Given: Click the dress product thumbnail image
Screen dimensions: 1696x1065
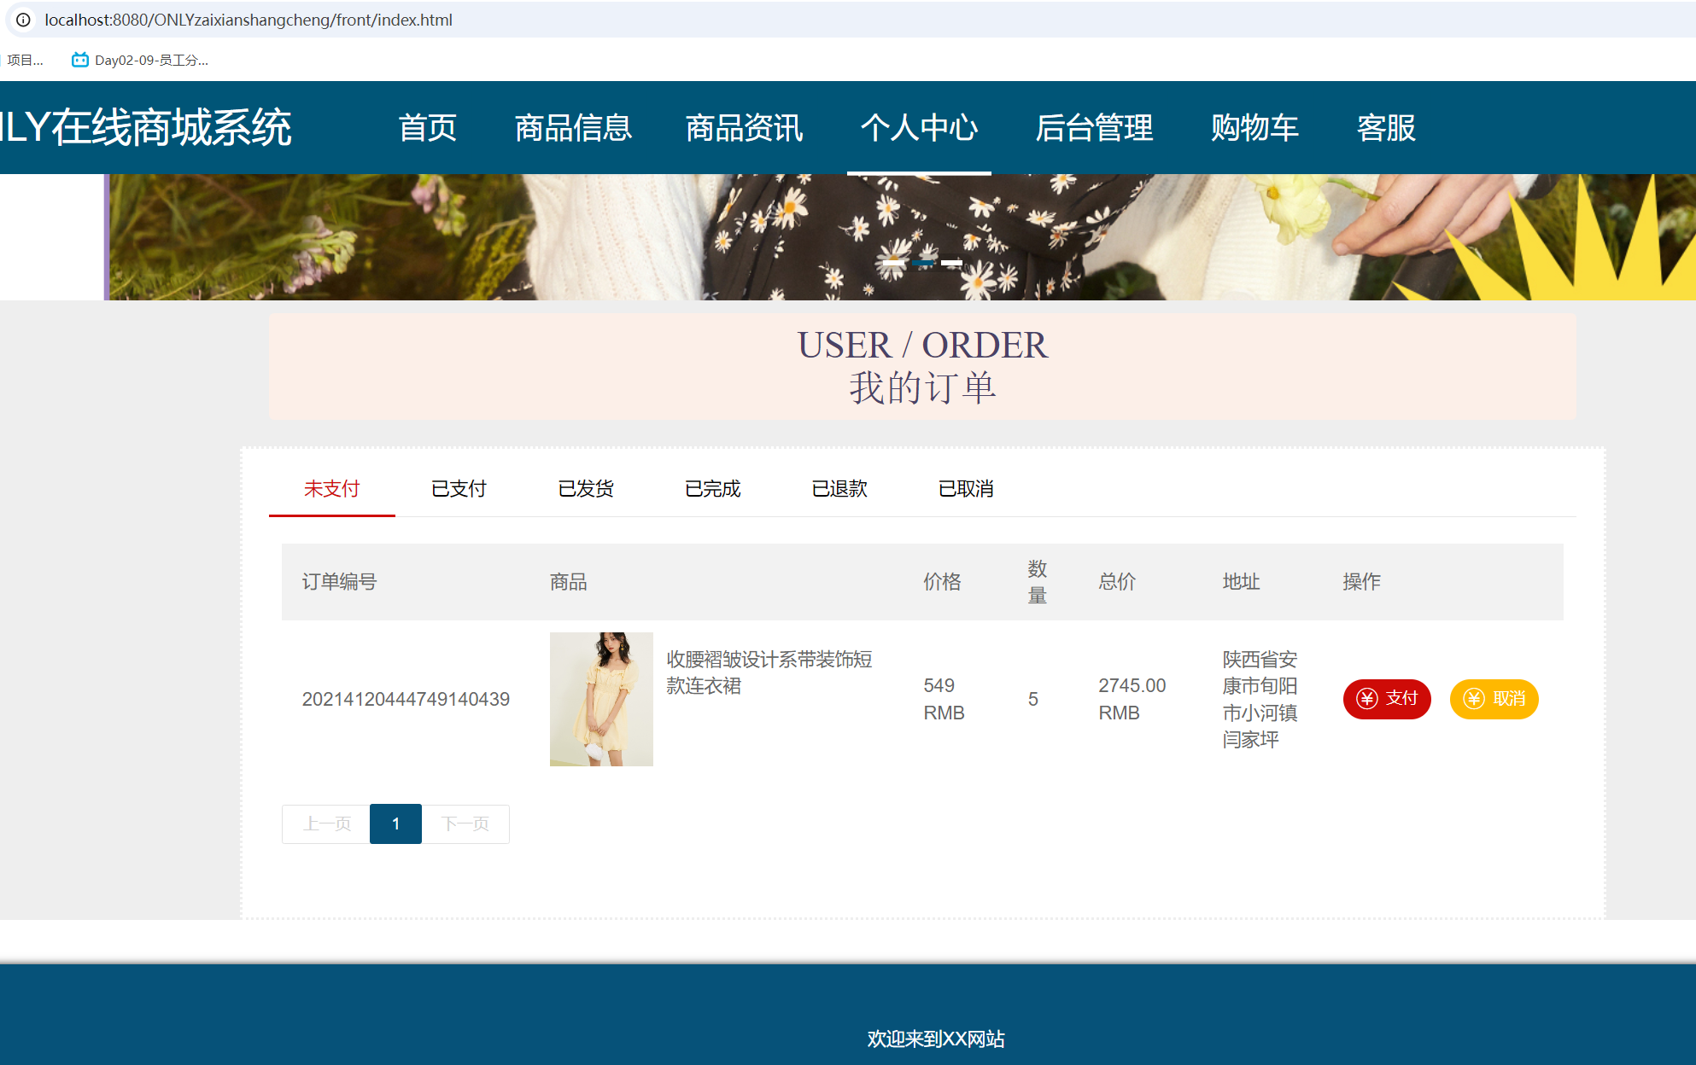Looking at the screenshot, I should (601, 700).
